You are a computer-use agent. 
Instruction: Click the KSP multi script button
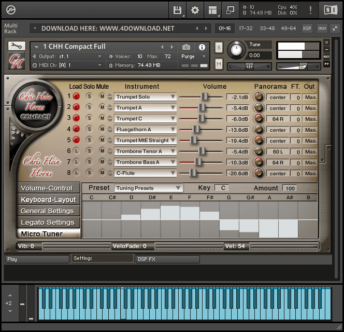coord(307,29)
